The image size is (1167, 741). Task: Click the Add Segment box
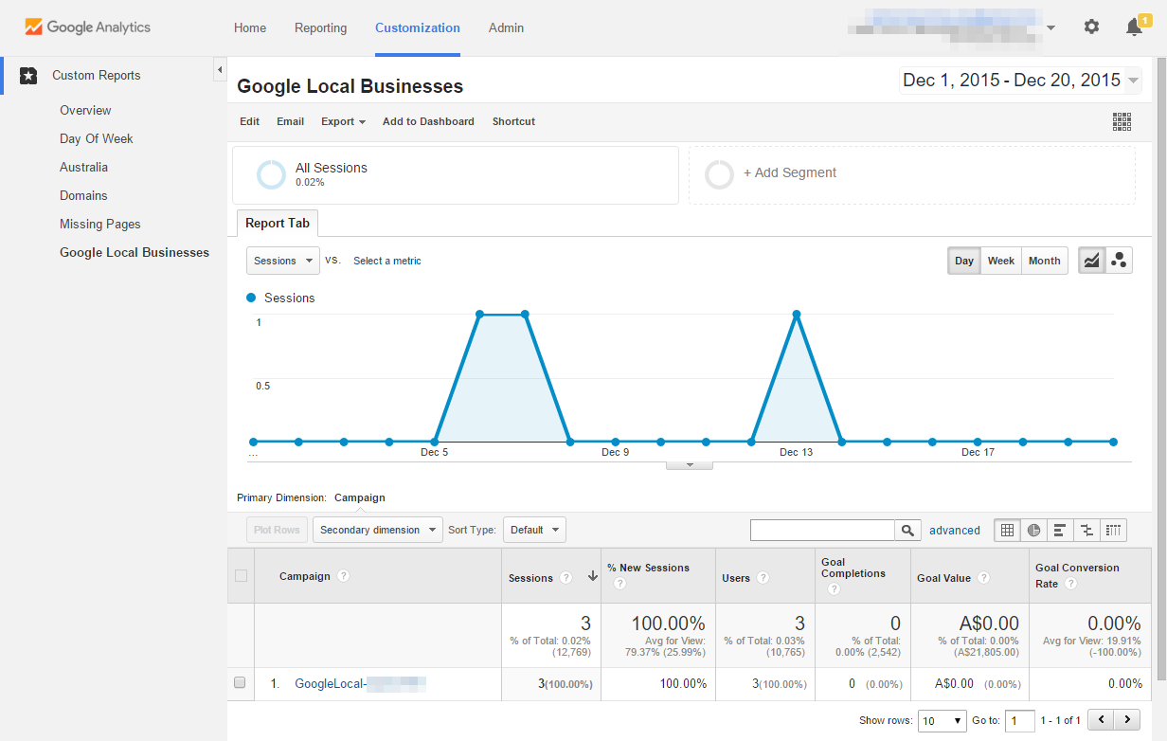(x=912, y=174)
